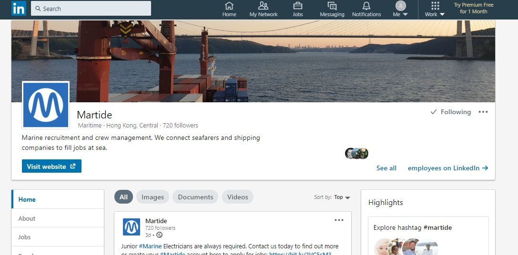Click the See all link
The image size is (518, 255).
[386, 168]
